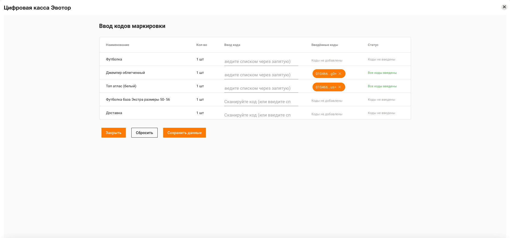
Task: Click the Ввод кодов маркировки heading
Action: [x=132, y=26]
